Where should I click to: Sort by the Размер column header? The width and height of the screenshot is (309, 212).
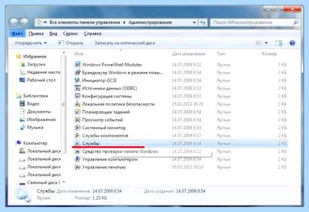(269, 54)
